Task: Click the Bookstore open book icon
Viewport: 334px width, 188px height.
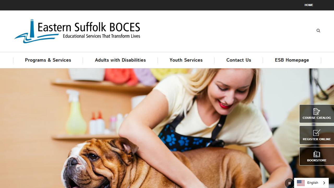Action: pos(317,154)
